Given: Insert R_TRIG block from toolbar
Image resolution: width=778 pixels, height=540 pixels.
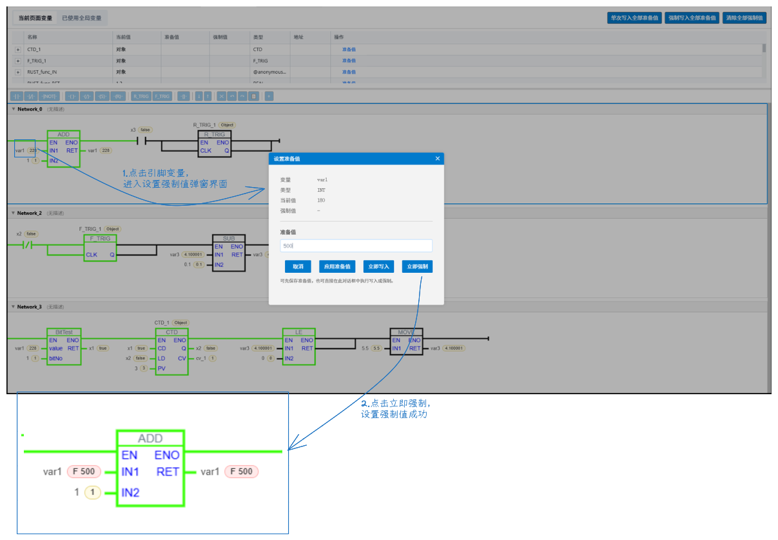Looking at the screenshot, I should [141, 96].
